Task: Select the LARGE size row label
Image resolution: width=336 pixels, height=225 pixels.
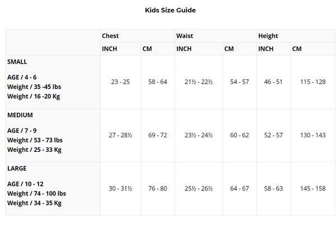Action: pyautogui.click(x=17, y=168)
